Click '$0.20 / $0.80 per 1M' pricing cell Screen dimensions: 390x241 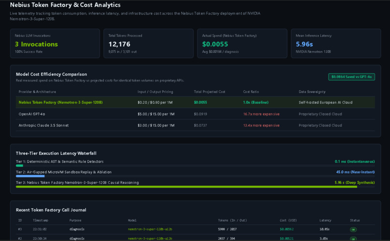(x=155, y=102)
